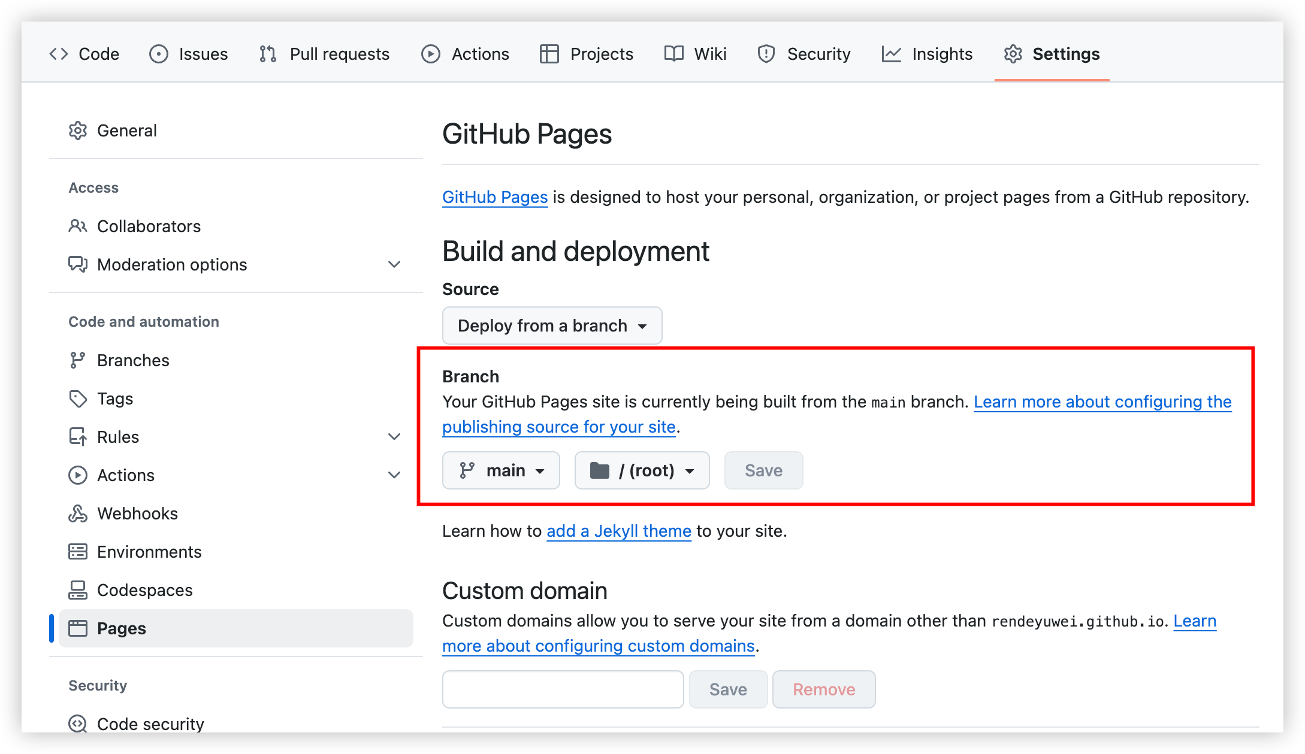Click the Code security icon

tap(78, 724)
